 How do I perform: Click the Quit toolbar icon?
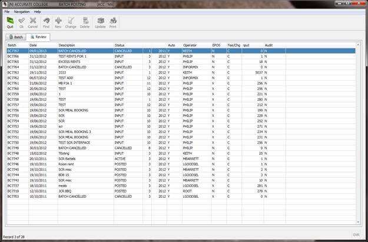(10, 22)
